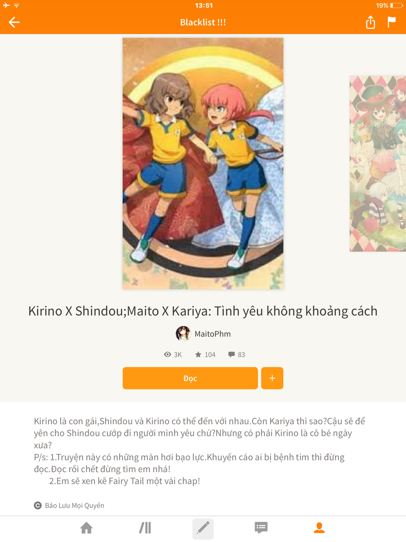Open the Library books icon
This screenshot has height=542, width=406.
145,528
